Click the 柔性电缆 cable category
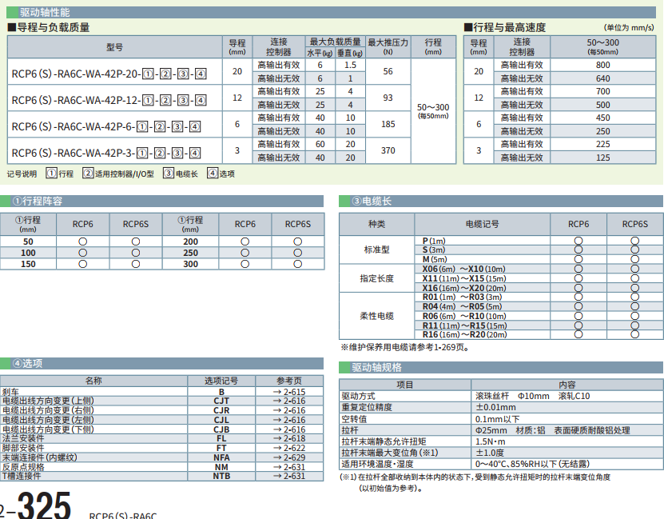The width and height of the screenshot is (664, 519). (376, 316)
